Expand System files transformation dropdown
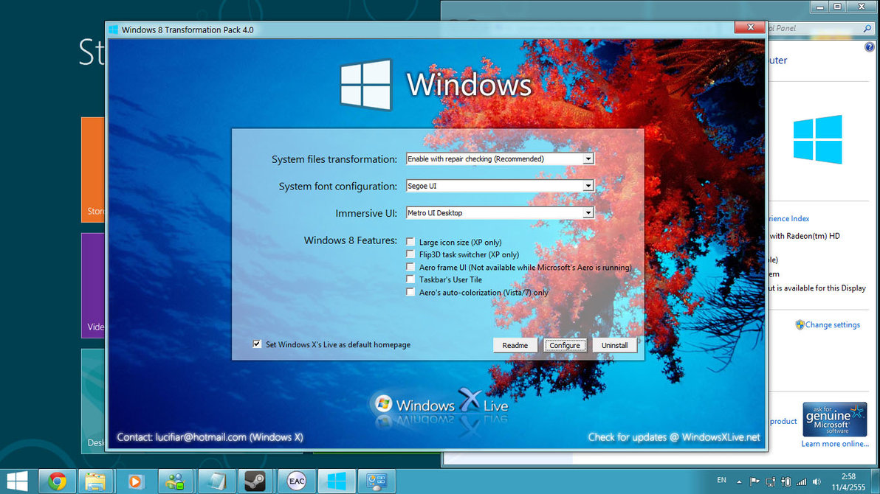 pyautogui.click(x=588, y=159)
